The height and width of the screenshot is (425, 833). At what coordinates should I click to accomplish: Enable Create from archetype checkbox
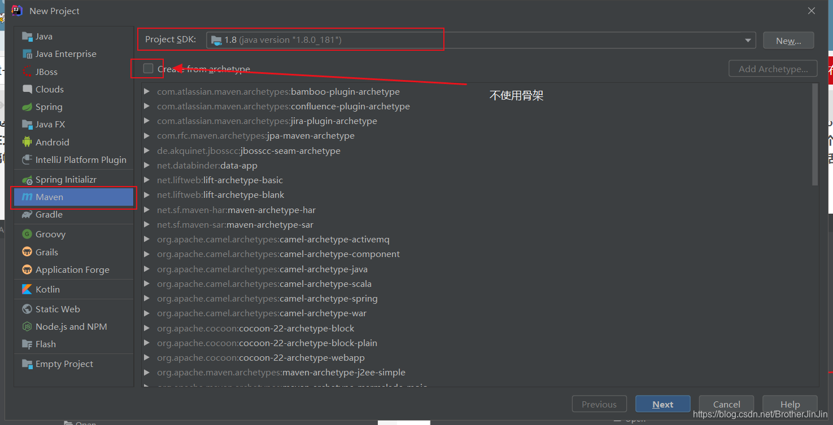[148, 68]
